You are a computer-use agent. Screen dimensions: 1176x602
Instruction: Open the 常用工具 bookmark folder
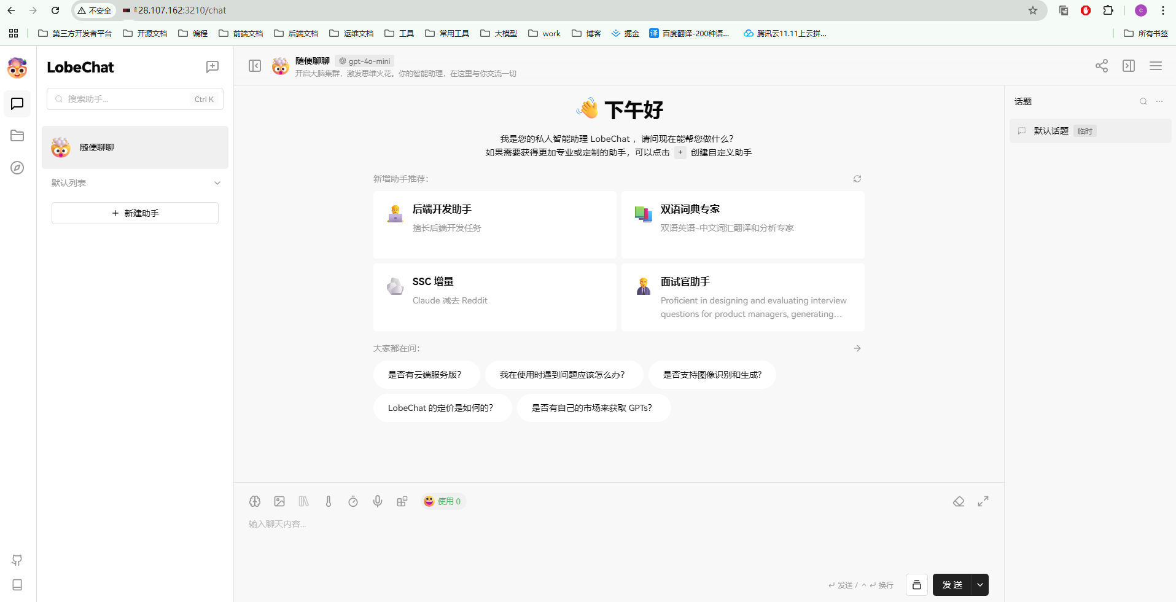(447, 33)
